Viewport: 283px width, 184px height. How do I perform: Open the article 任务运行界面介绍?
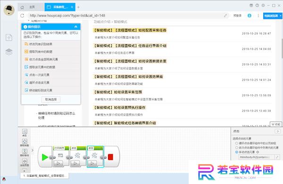tap(130, 46)
